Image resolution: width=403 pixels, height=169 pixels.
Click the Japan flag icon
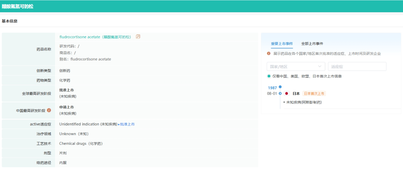287,93
